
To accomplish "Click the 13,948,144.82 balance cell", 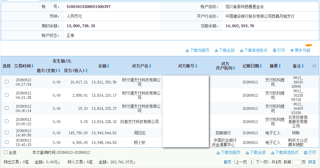I will (x=104, y=142).
